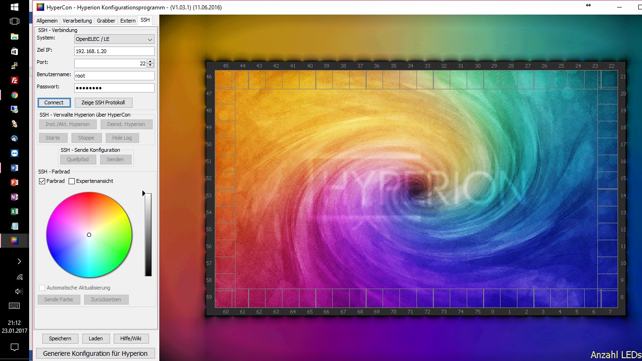This screenshot has width=642, height=361.
Task: Switch to Microsoft Word on taskbar
Action: pyautogui.click(x=14, y=168)
